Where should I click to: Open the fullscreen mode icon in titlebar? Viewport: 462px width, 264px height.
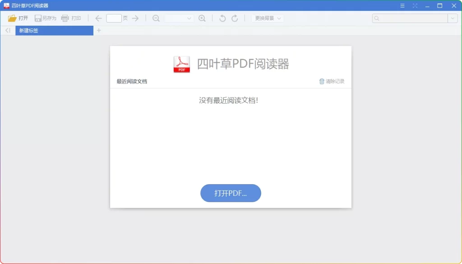[x=415, y=5]
